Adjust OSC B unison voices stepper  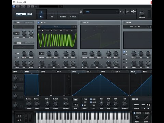pos(85,53)
